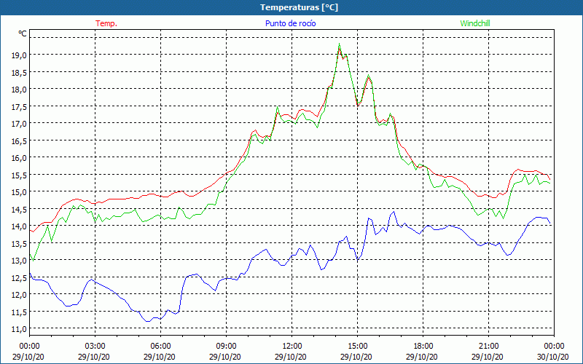Click the 21:00 time axis label

pyautogui.click(x=488, y=346)
